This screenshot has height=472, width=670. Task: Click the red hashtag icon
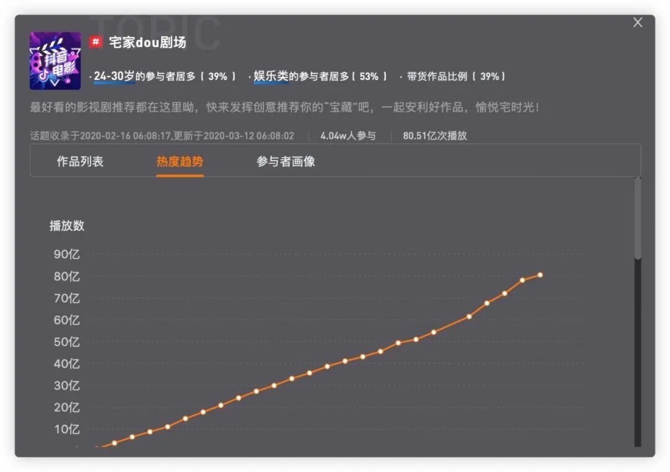point(96,42)
